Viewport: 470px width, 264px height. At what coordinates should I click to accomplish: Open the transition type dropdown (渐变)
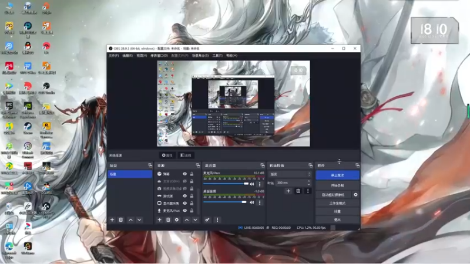click(x=290, y=174)
